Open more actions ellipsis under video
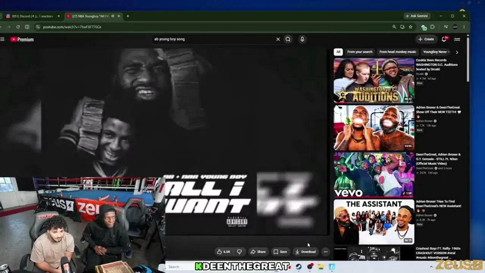This screenshot has width=485, height=273. click(325, 252)
